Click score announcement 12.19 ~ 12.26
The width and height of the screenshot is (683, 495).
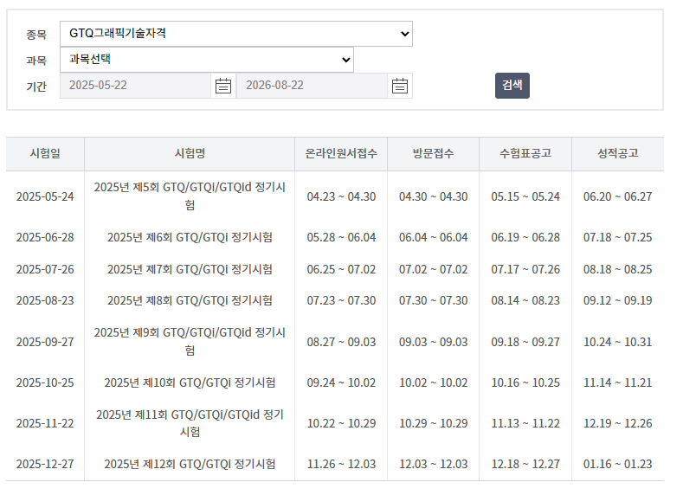tap(618, 423)
